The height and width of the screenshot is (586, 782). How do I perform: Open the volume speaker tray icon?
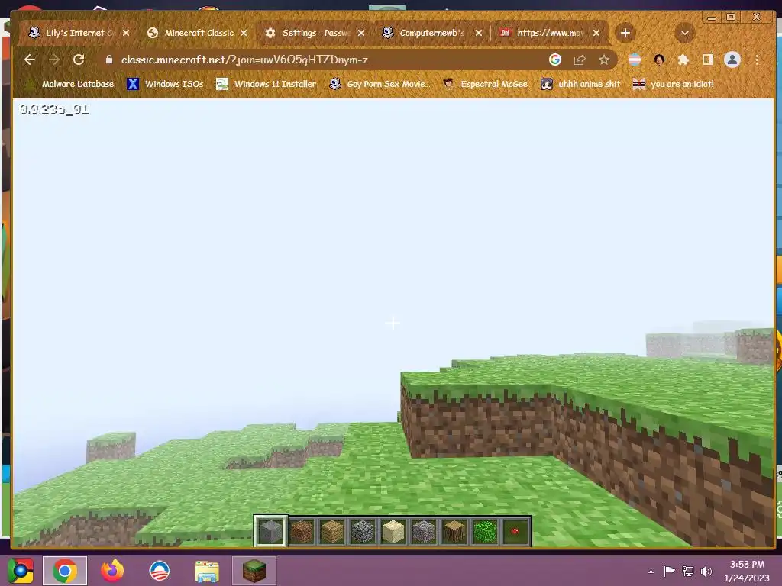point(706,571)
